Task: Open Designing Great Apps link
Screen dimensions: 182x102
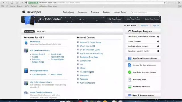Action: (89, 57)
